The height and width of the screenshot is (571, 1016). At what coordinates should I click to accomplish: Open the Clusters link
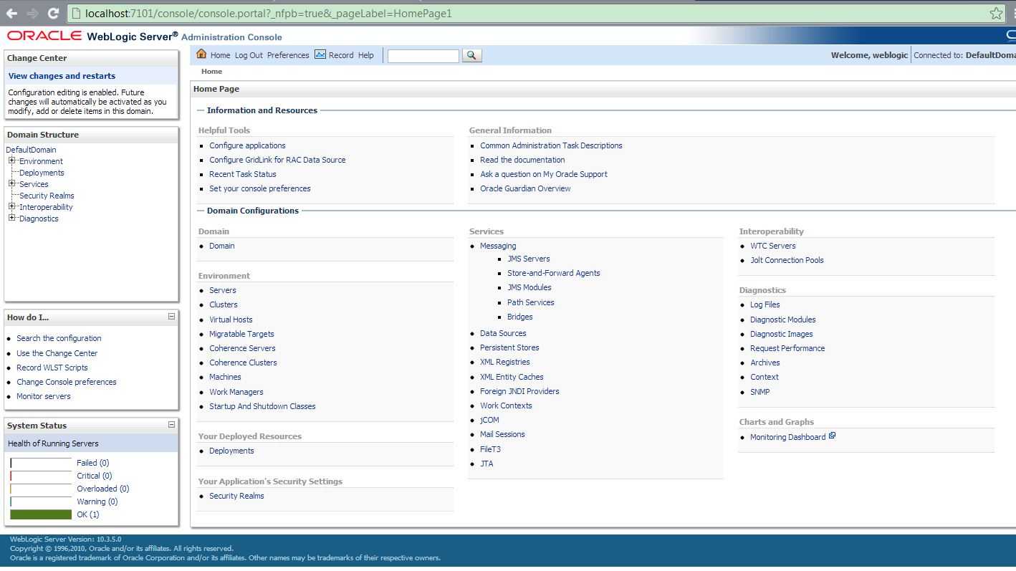pyautogui.click(x=224, y=304)
